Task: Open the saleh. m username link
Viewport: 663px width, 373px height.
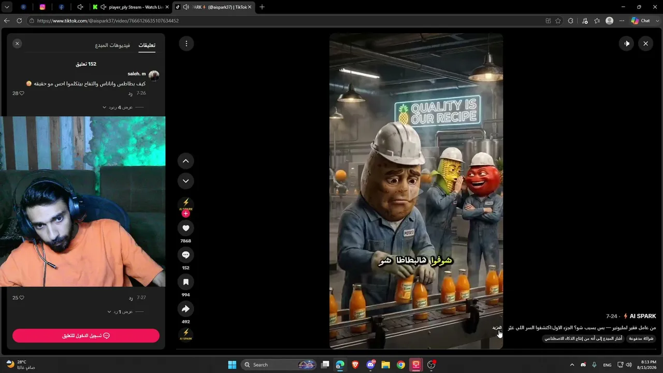Action: [137, 74]
